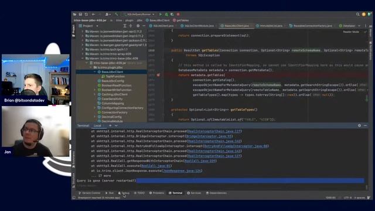Image resolution: width=375 pixels, height=211 pixels.
Task: Select the BaseJdbcClient.java editor tab
Action: tap(236, 26)
